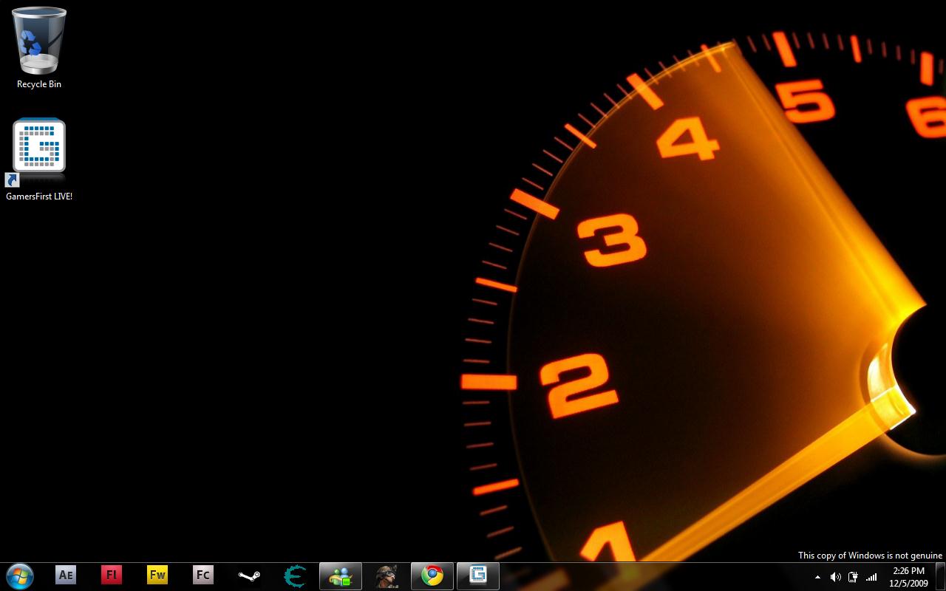Image resolution: width=946 pixels, height=591 pixels.
Task: Open the clock showing 2:26 PM
Action: pyautogui.click(x=909, y=577)
